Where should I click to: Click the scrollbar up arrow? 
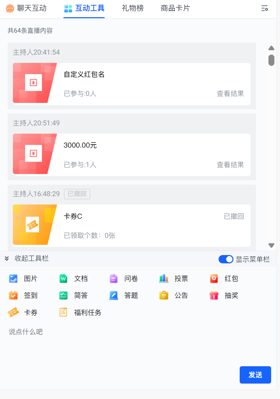point(271,48)
